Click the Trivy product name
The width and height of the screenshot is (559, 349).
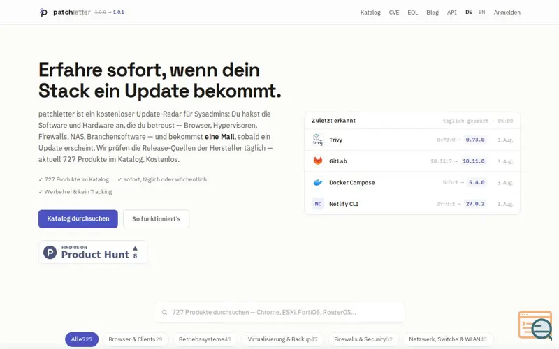pos(335,140)
